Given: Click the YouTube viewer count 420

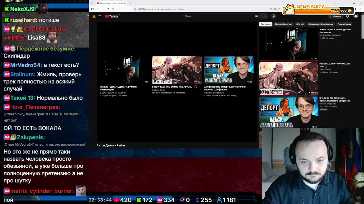Looking at the screenshot, I should [126, 200].
